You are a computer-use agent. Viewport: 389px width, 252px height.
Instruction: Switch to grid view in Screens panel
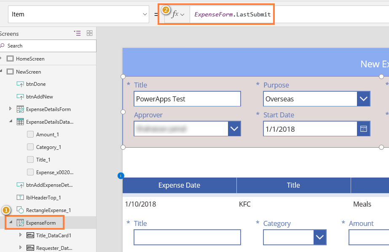pos(89,34)
